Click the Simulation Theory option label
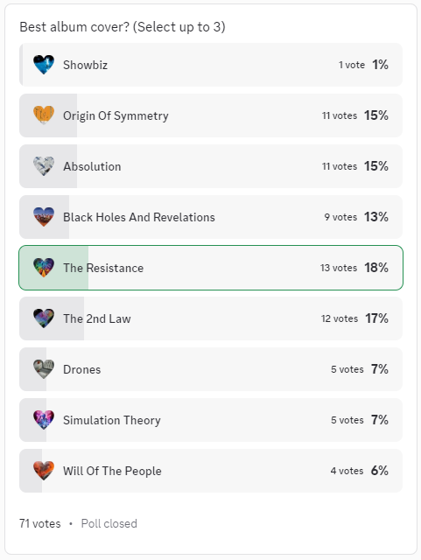Image resolution: width=421 pixels, height=560 pixels. point(112,420)
